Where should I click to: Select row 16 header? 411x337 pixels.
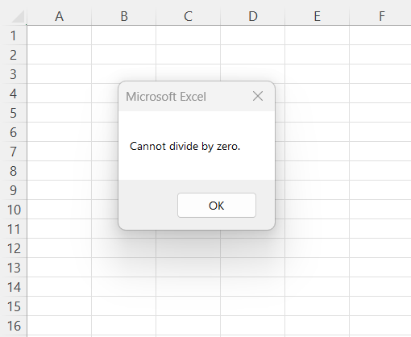click(x=14, y=326)
